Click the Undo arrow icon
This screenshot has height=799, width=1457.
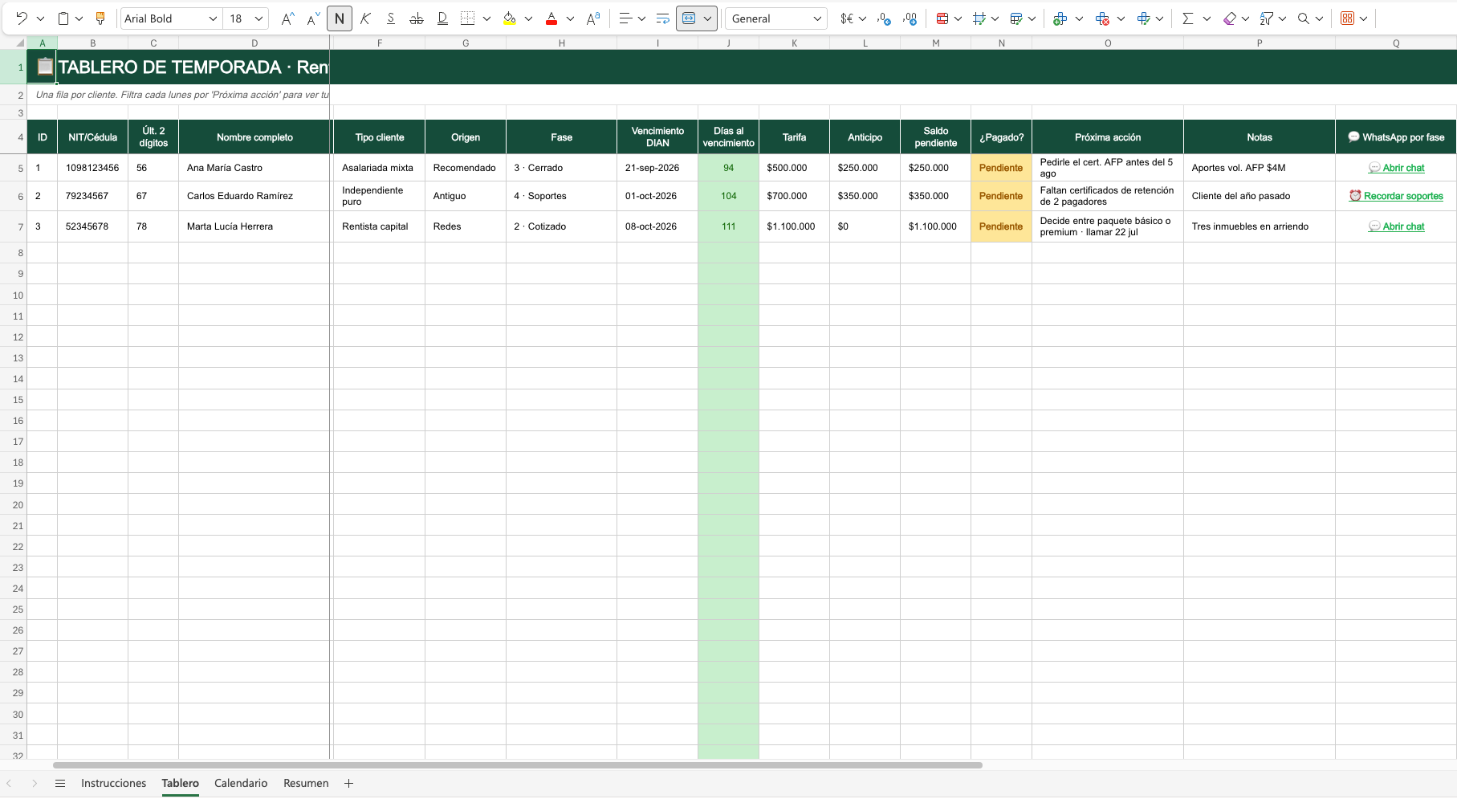(22, 18)
